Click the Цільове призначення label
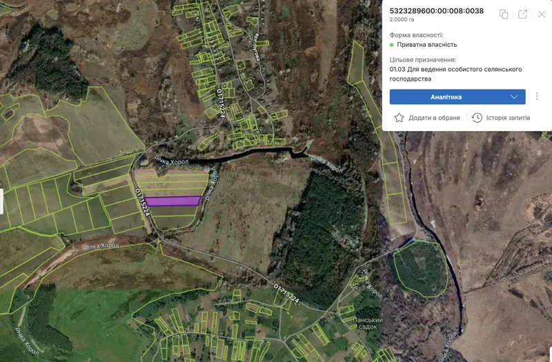This screenshot has width=552, height=362. point(422,60)
